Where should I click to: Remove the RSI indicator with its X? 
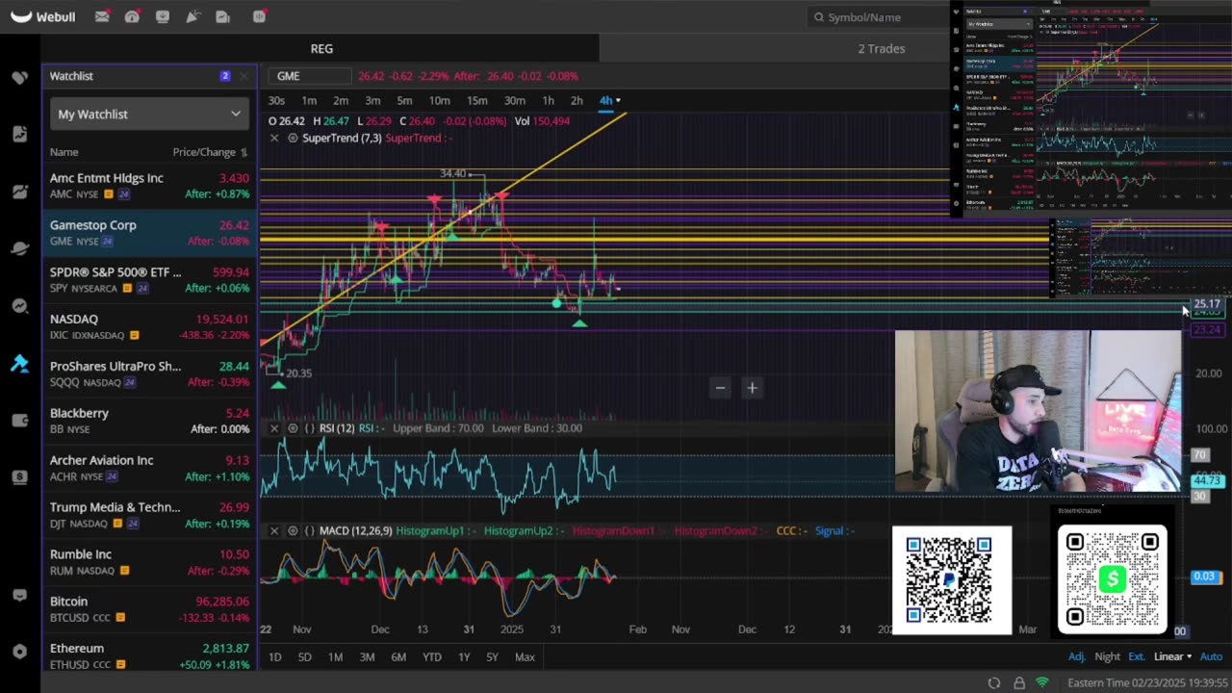click(274, 427)
